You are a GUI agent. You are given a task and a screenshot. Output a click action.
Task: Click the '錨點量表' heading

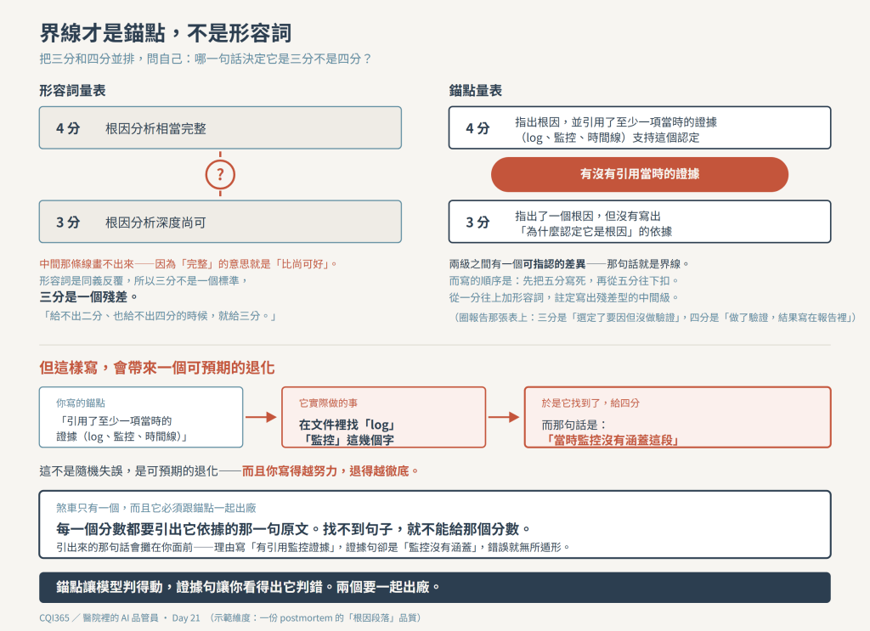pos(476,90)
